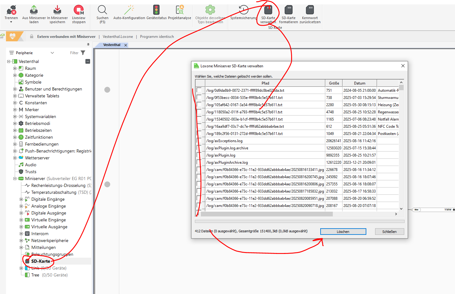Tick checkbox for /log/118050a2-011f-a793 file
The height and width of the screenshot is (294, 455).
(x=199, y=112)
